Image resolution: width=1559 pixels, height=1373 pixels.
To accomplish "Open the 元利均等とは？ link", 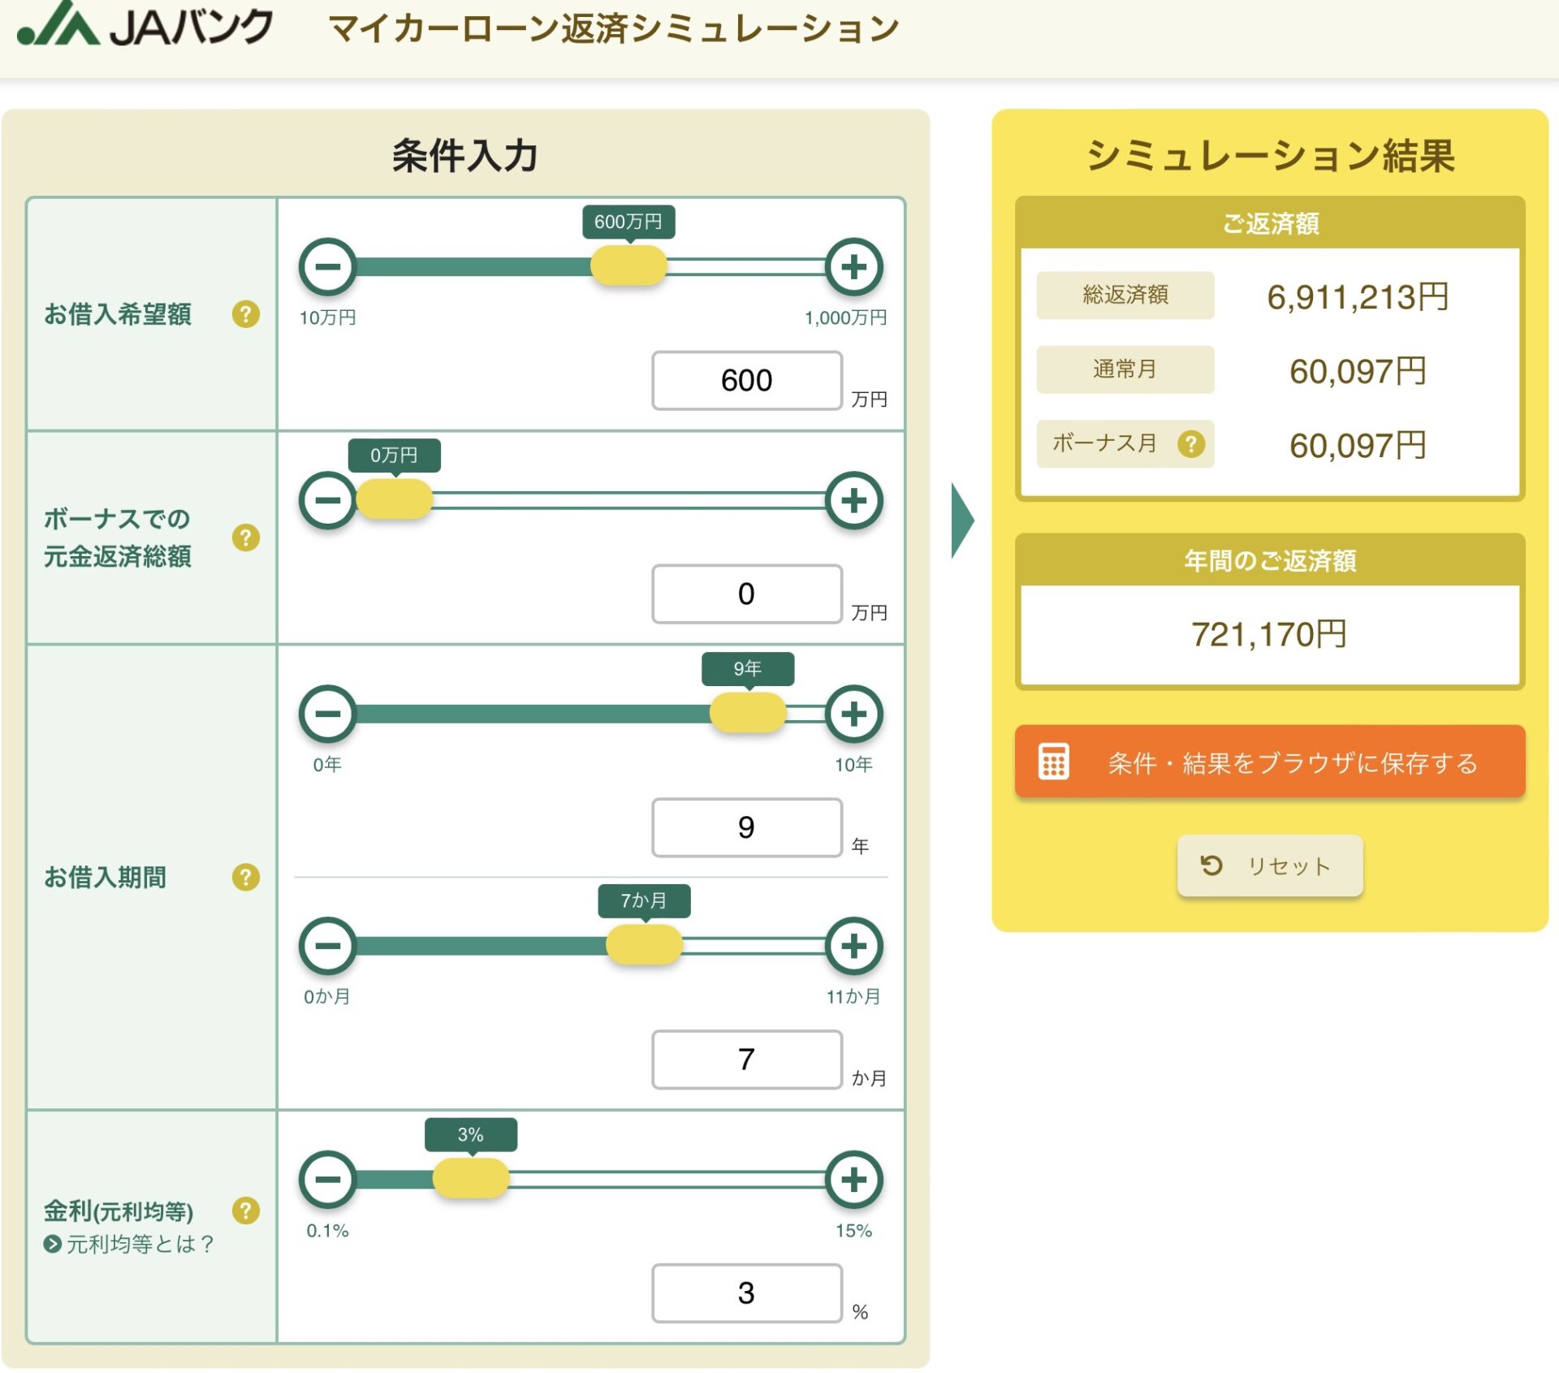I will click(129, 1244).
